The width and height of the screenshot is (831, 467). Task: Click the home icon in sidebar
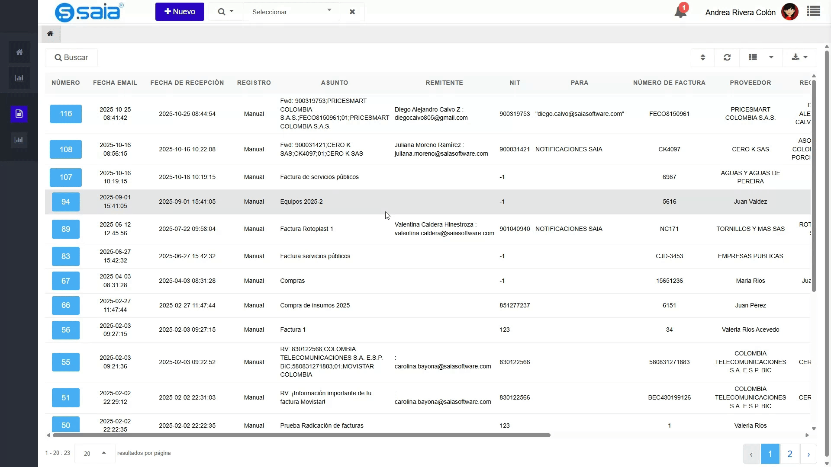click(x=19, y=52)
